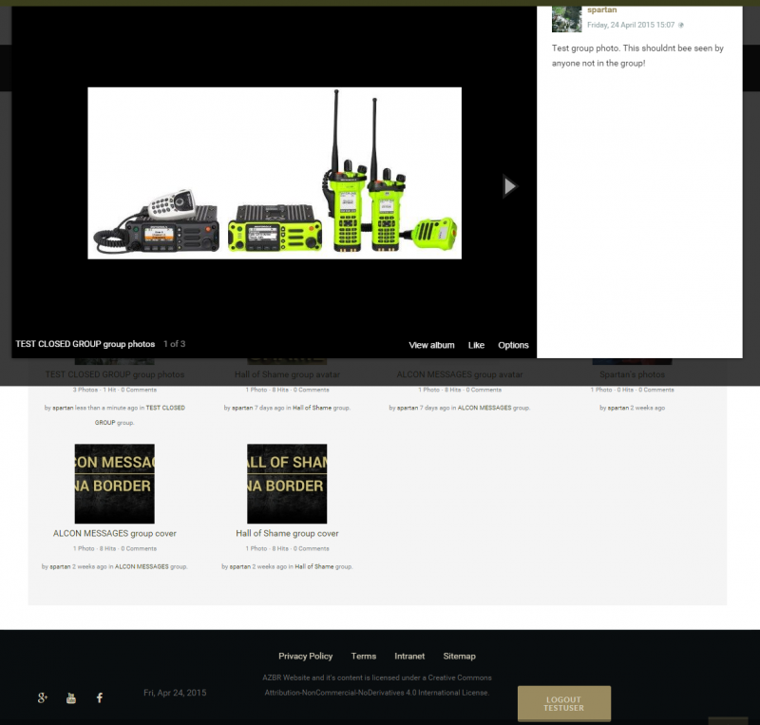
Task: Click 'Friday, 24 April 2015 15:07' timestamp
Action: tap(631, 25)
